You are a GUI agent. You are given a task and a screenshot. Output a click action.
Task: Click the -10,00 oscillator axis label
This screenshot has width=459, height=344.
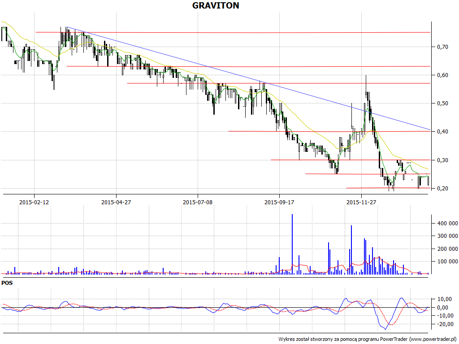pos(444,316)
